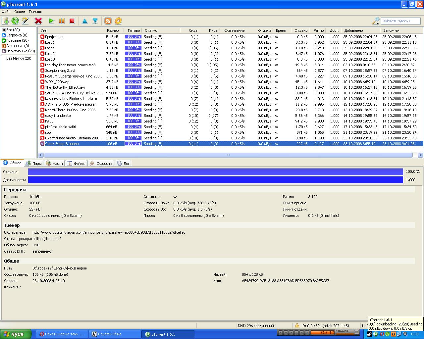424x339 pixels.
Task: Click the status icon next to WDM_R206.zip
Action: (x=42, y=82)
